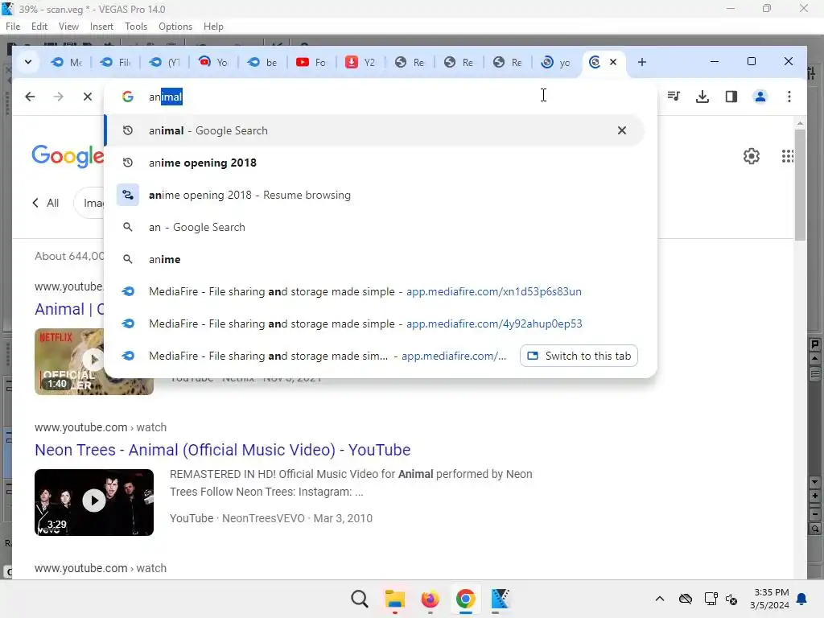Switch to the 'yo' tab

click(x=557, y=63)
